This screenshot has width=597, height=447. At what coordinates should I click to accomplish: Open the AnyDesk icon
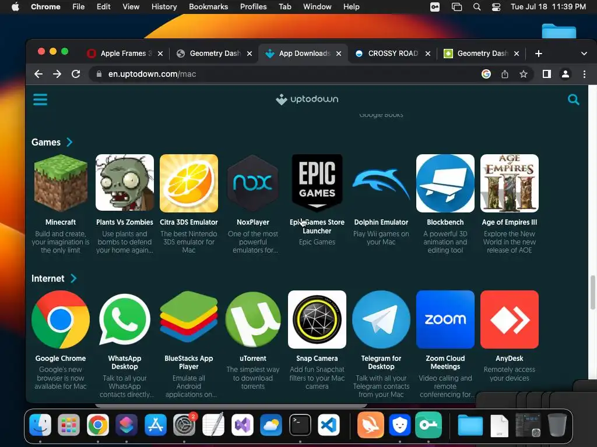point(510,320)
